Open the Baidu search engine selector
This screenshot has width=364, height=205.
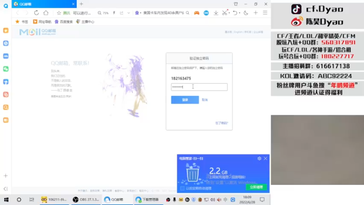[x=138, y=13]
